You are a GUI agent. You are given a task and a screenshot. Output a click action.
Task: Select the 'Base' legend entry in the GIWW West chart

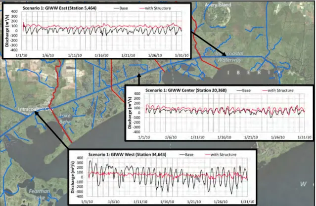click(x=186, y=155)
